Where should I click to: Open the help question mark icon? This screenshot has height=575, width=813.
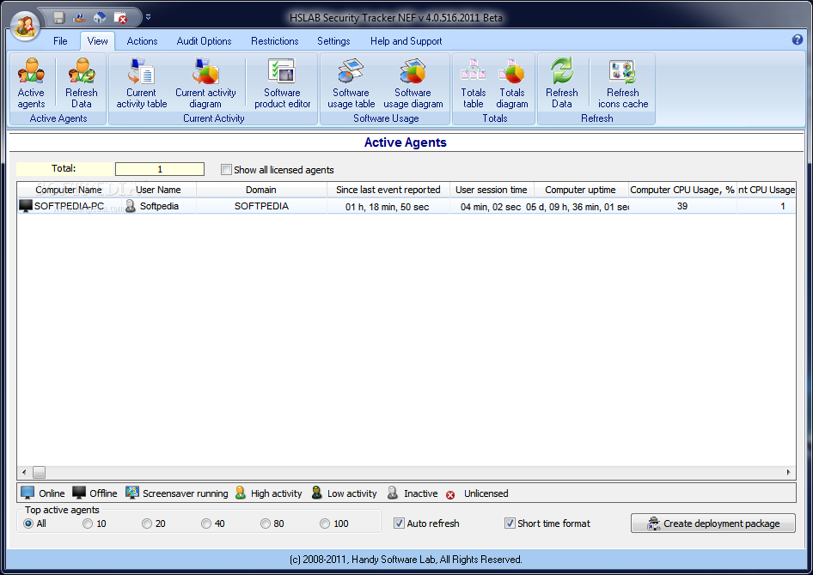point(798,39)
